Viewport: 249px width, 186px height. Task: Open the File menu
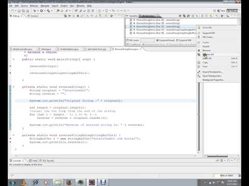click(x=11, y=6)
